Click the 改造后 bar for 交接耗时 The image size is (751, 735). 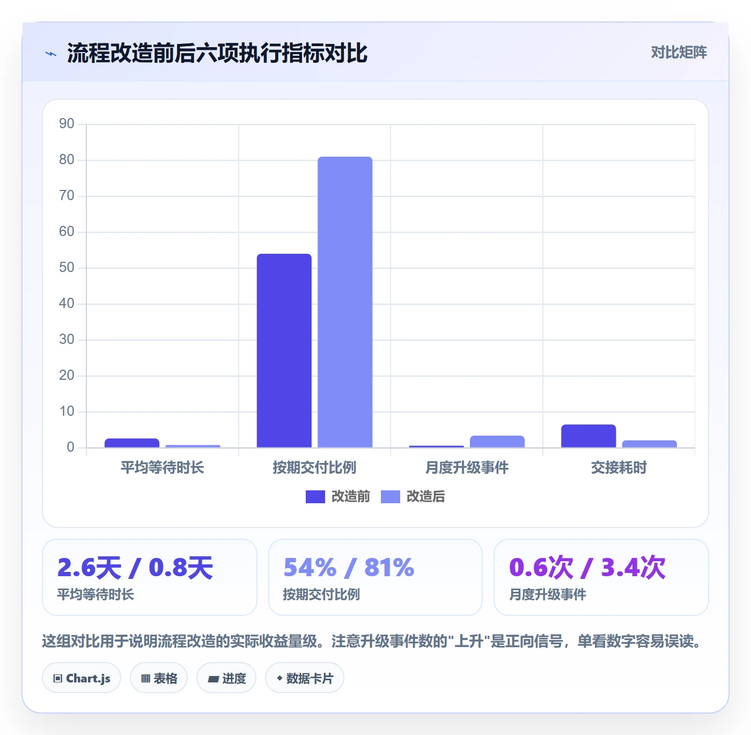click(650, 444)
